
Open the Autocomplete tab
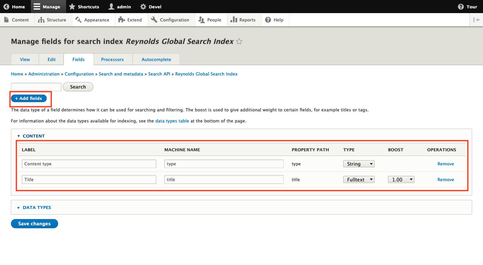tap(156, 59)
